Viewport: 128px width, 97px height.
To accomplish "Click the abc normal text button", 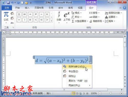I will [12, 23].
